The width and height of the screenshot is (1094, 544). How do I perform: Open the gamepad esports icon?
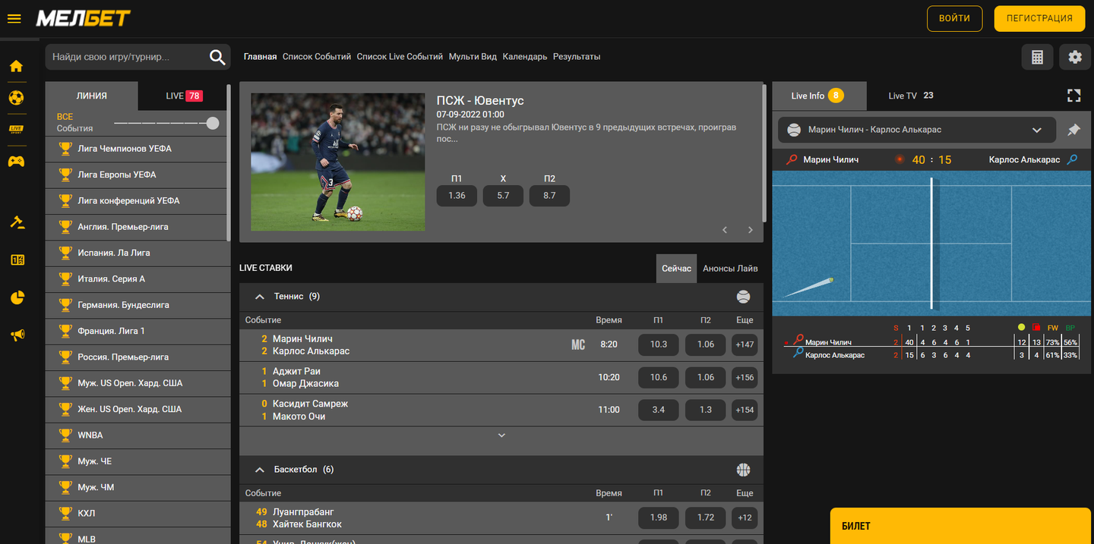click(16, 161)
